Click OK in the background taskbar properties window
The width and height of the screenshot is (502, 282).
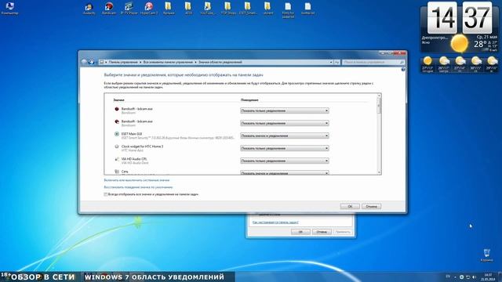pyautogui.click(x=300, y=232)
